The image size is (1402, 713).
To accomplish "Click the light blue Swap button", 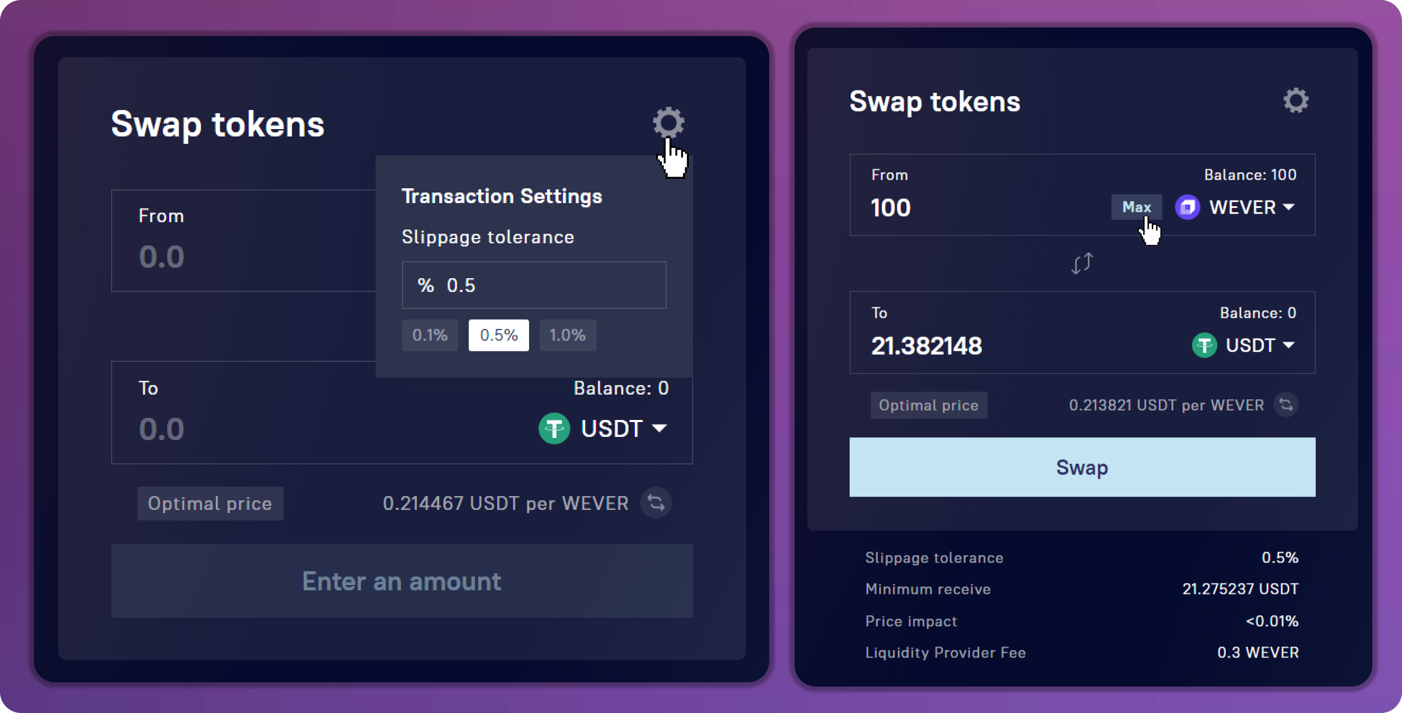I will (1082, 467).
